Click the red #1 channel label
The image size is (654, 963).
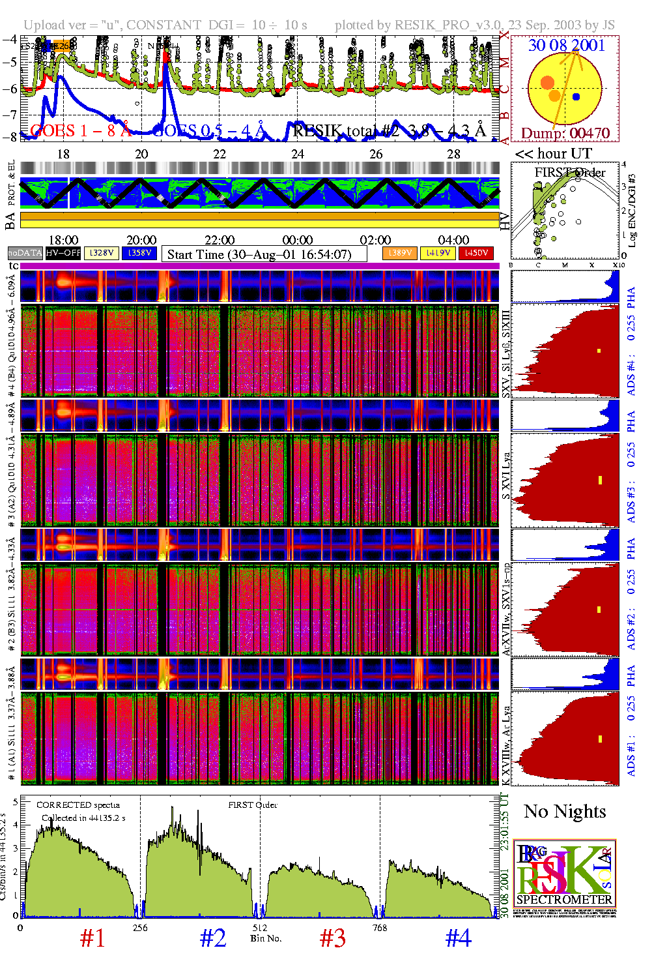coord(92,938)
